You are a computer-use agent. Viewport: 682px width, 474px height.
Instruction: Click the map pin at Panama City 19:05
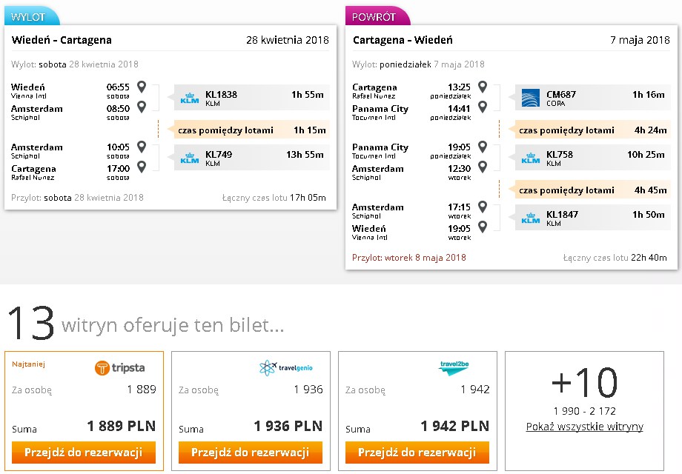pyautogui.click(x=483, y=147)
